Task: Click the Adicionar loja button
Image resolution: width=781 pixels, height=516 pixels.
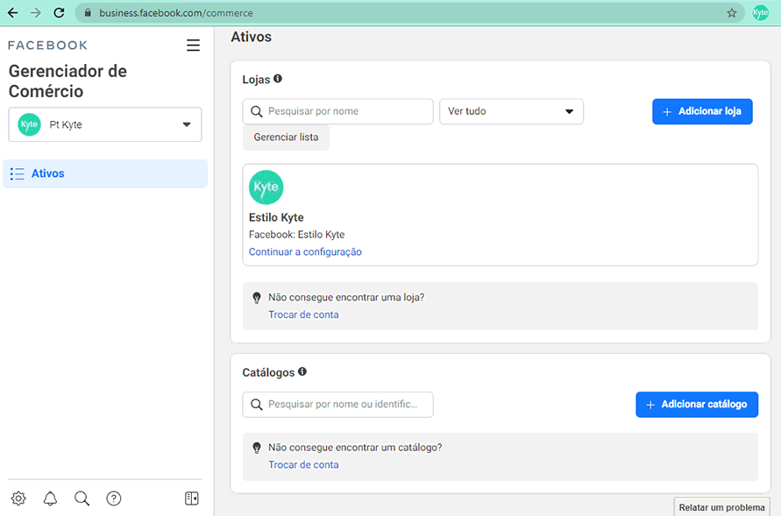Action: (x=702, y=111)
